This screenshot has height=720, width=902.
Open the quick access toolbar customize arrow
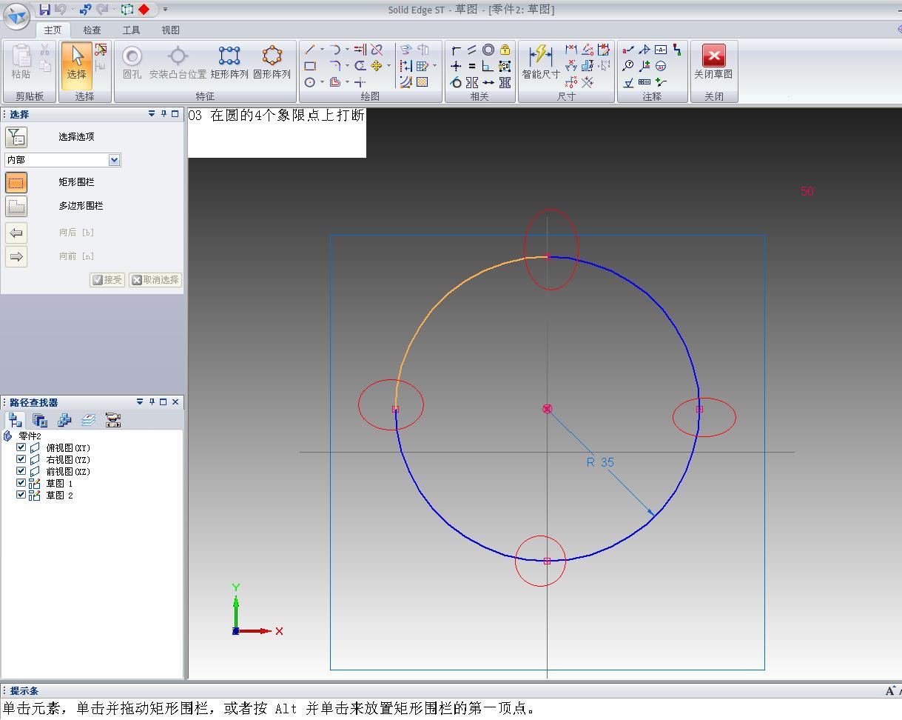(165, 10)
